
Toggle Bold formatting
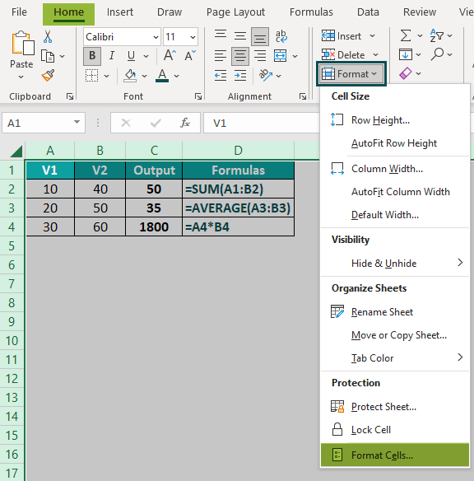tap(92, 56)
